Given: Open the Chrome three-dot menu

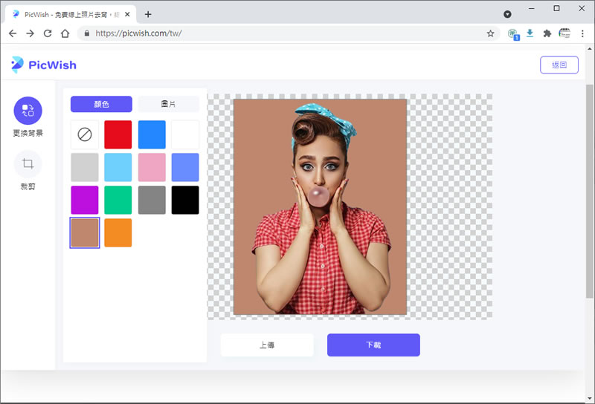Looking at the screenshot, I should [x=582, y=33].
